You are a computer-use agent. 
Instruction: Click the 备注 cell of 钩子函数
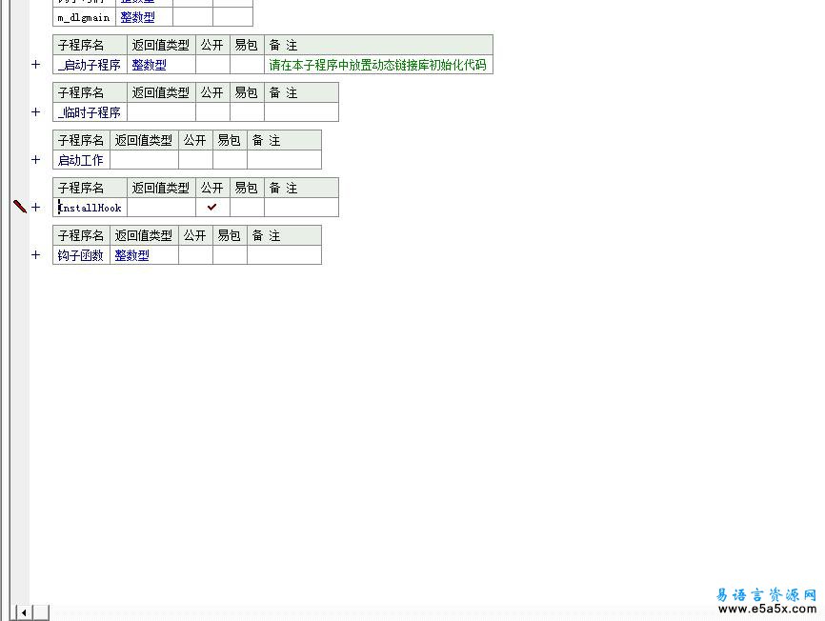(284, 255)
